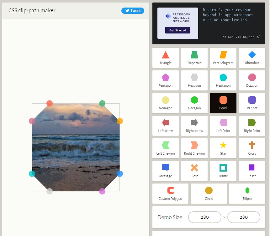
Task: Select the Frame shape
Action: [x=223, y=171]
